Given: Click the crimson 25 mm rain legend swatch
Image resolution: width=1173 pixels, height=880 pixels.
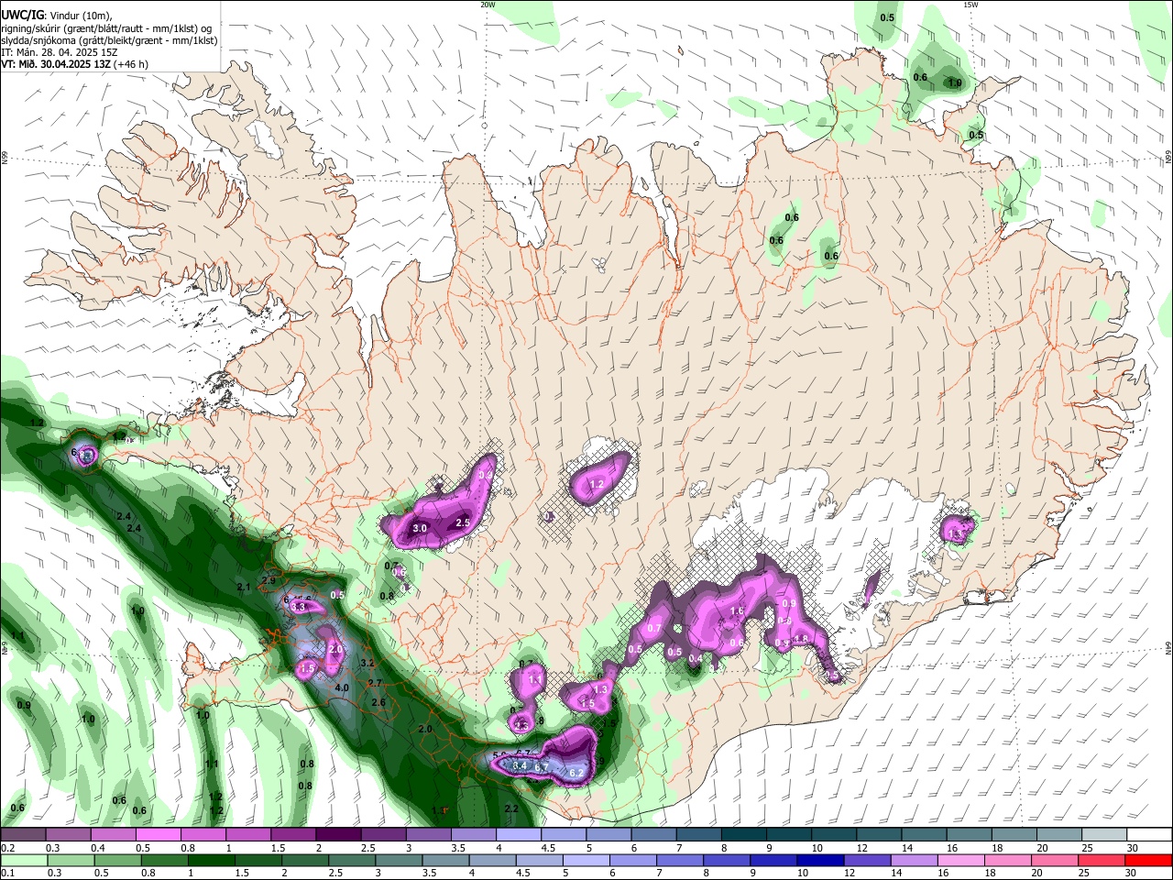Looking at the screenshot, I should 1102,860.
